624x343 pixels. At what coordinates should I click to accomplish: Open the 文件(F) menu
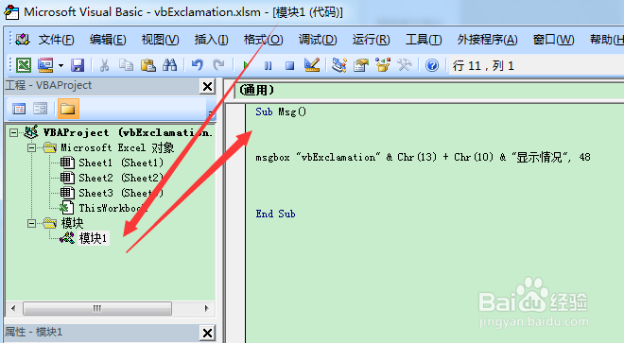tap(56, 40)
